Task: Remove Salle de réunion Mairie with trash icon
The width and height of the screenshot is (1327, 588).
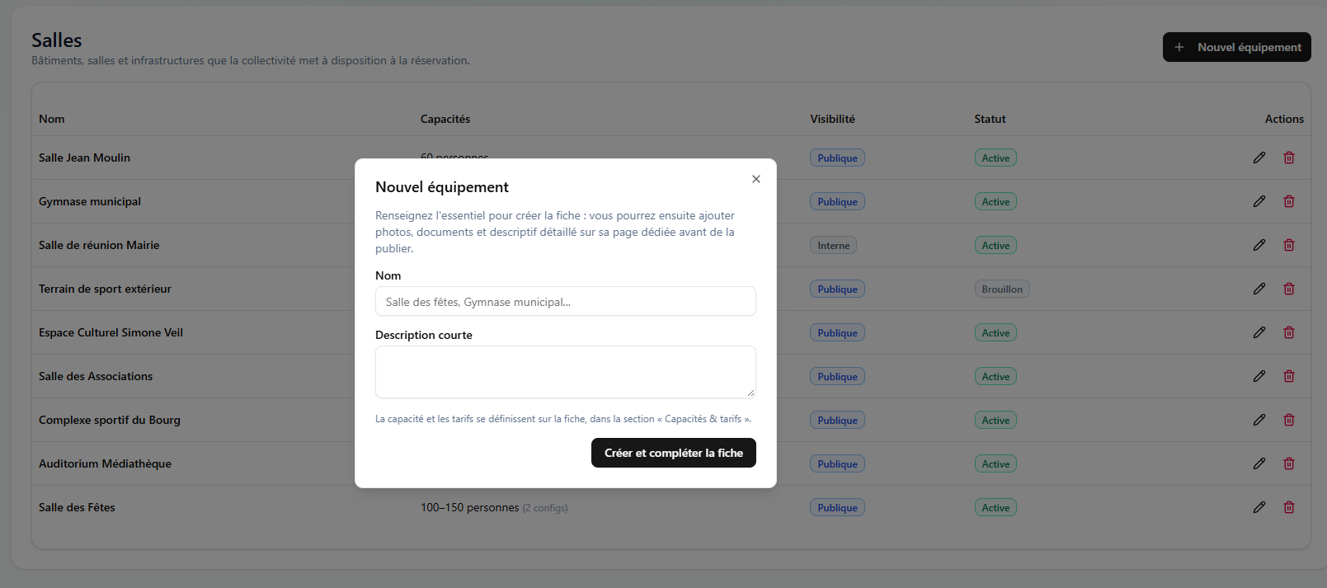Action: coord(1289,245)
